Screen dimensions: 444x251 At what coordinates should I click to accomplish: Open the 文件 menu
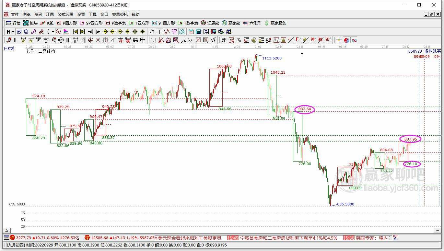(15, 15)
